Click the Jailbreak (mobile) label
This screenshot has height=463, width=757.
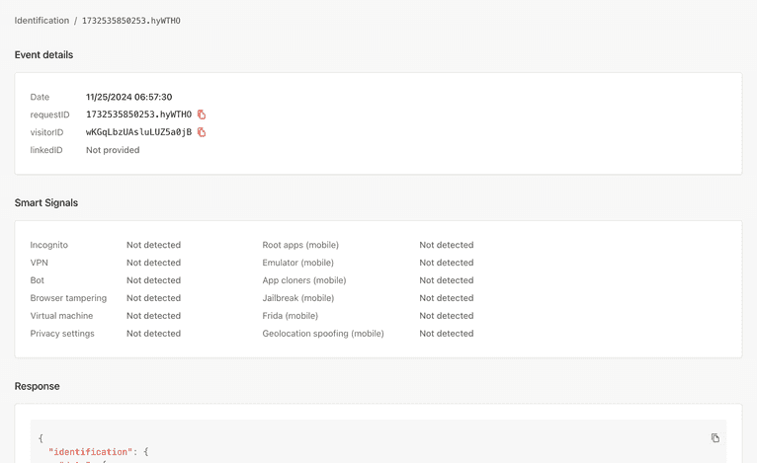(x=297, y=298)
